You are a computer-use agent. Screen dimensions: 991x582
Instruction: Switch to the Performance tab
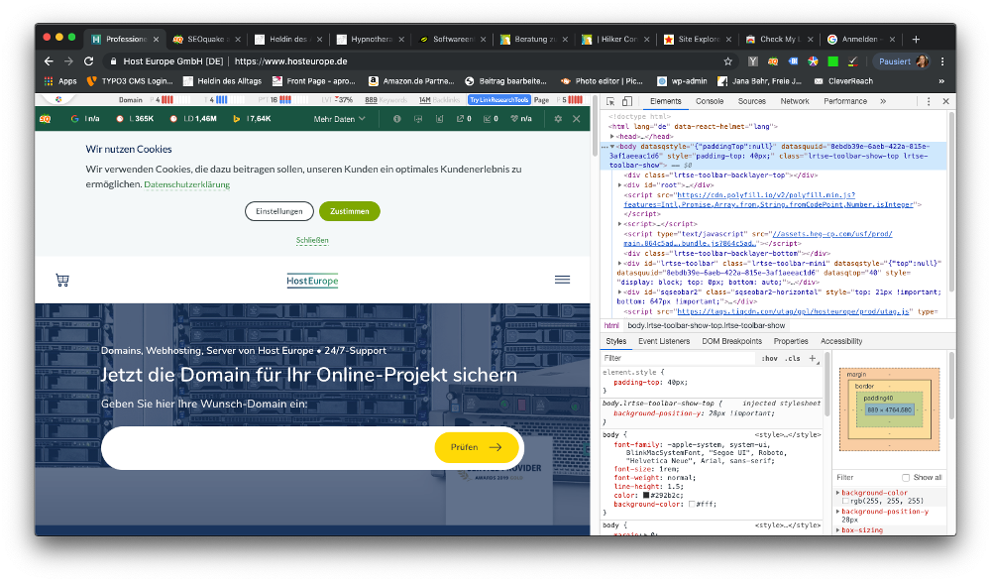(x=845, y=101)
